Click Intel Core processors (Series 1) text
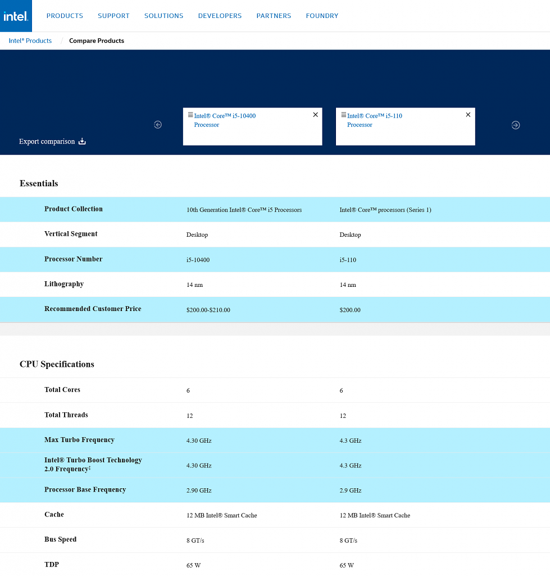550x576 pixels. click(385, 210)
